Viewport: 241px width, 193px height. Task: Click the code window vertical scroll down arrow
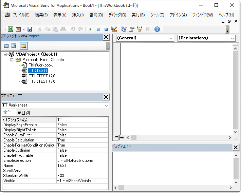click(x=235, y=132)
